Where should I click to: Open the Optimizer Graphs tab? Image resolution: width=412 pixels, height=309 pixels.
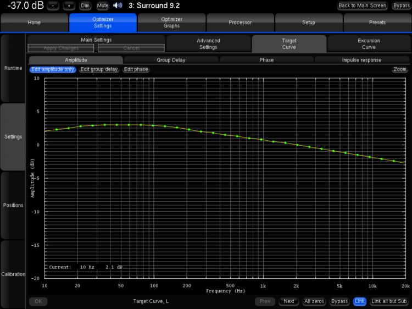(171, 23)
